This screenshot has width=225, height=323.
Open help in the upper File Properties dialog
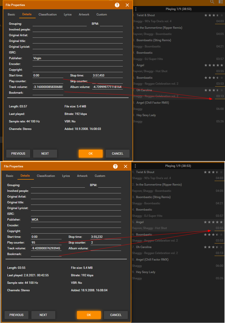117,5
